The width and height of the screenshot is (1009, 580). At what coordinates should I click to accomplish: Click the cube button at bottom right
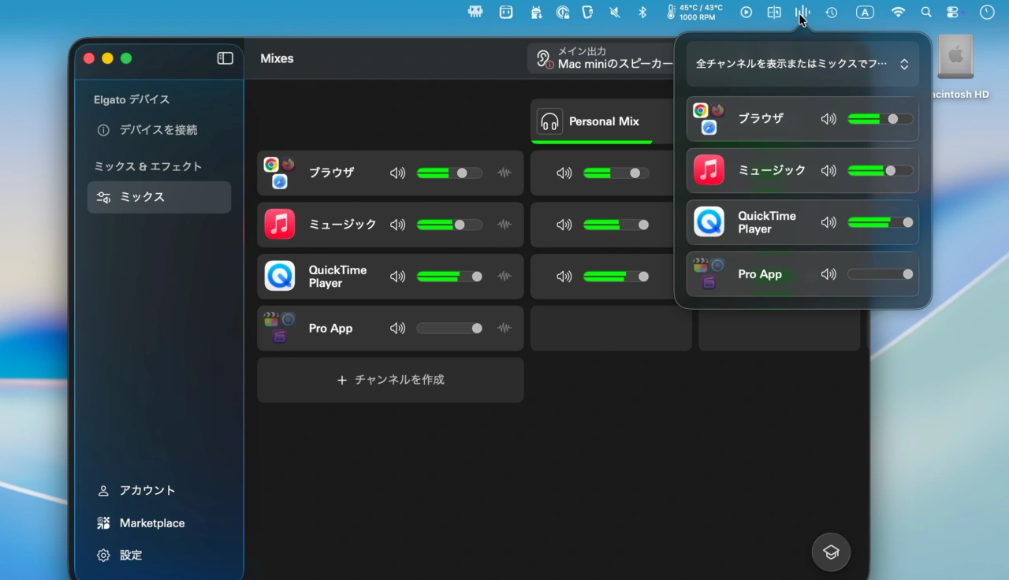click(x=830, y=552)
